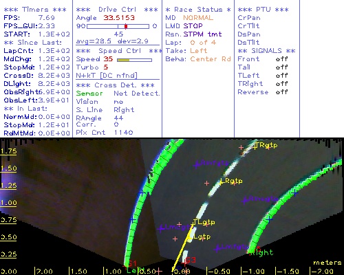Click the TRgtp yellow marker label
This screenshot has width=344, height=275.
coord(266,145)
